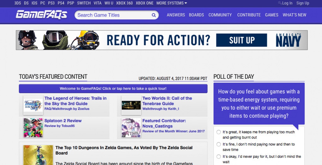Click the Navy Suit Up ad button
322x165 pixels.
(x=241, y=40)
